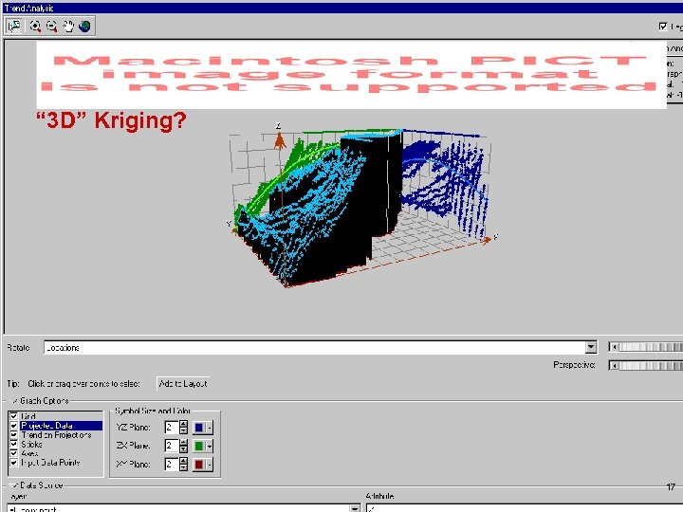The width and height of the screenshot is (683, 512).
Task: Click the Perspective slider's left arrow
Action: (x=614, y=365)
